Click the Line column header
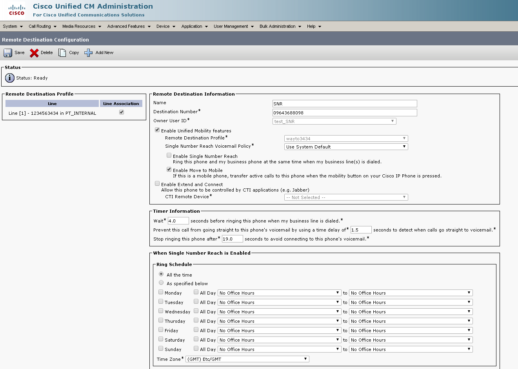Screen dimensions: 518x369 pos(52,103)
